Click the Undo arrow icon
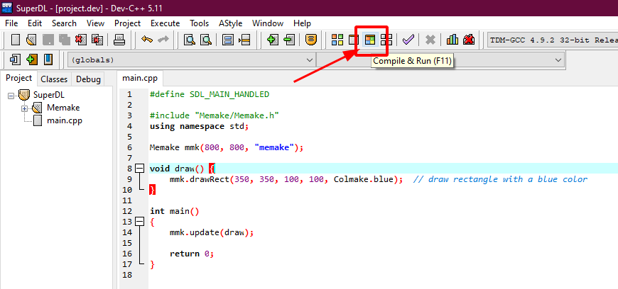 (147, 40)
